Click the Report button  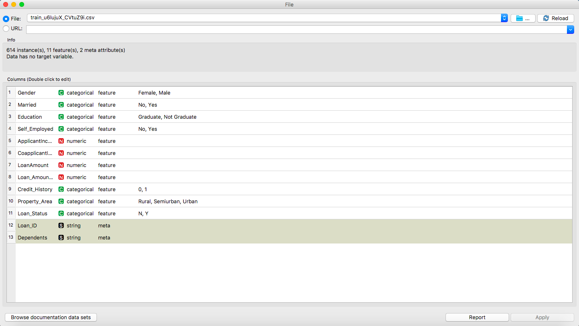click(x=477, y=317)
